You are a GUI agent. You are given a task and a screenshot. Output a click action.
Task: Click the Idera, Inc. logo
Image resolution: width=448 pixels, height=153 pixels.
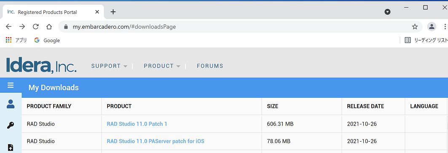[41, 65]
